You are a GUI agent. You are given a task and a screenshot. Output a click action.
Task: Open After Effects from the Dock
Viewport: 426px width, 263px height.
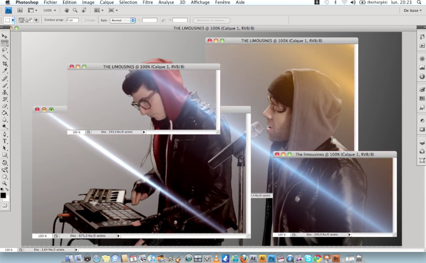(253, 258)
